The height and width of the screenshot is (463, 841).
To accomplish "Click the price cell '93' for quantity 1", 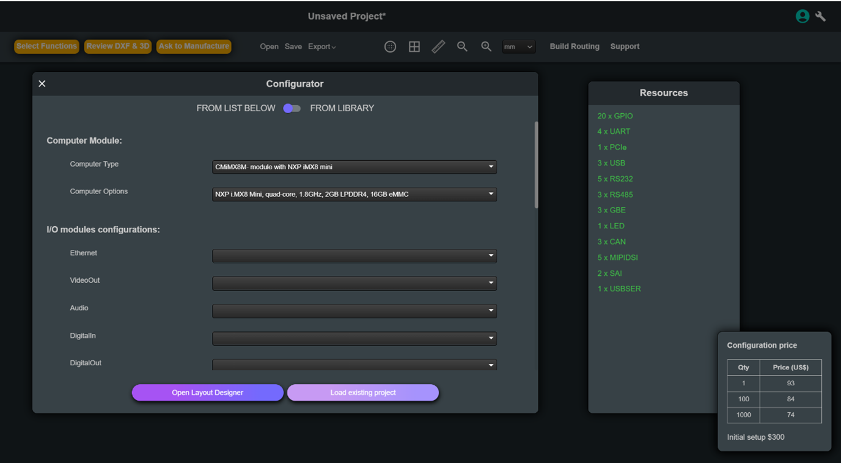I will pyautogui.click(x=791, y=383).
